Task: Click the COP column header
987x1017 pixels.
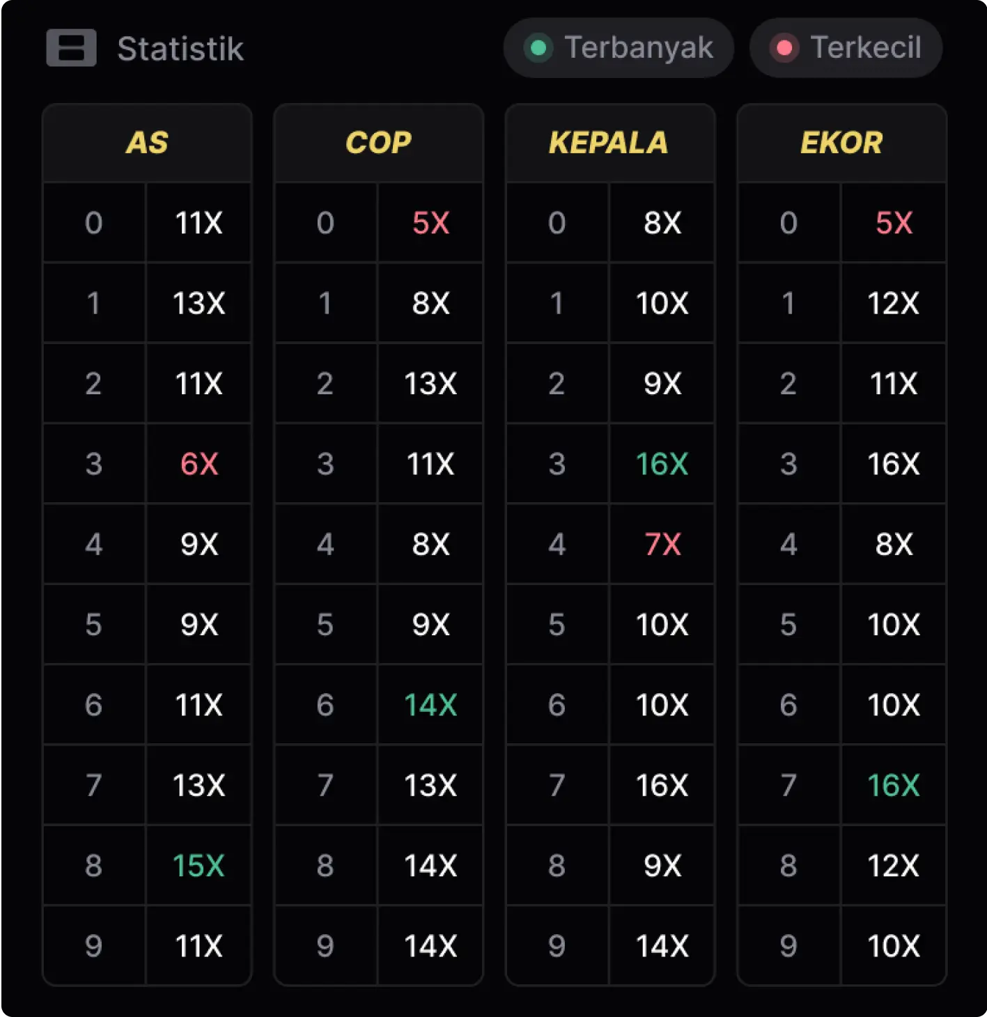Action: point(378,143)
